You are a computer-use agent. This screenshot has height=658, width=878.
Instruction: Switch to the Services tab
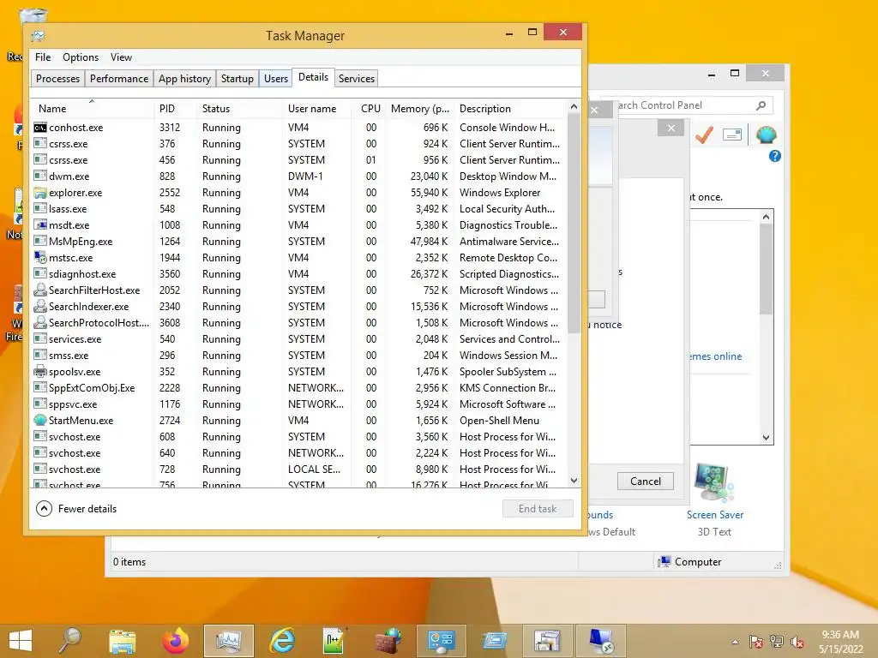pyautogui.click(x=356, y=78)
